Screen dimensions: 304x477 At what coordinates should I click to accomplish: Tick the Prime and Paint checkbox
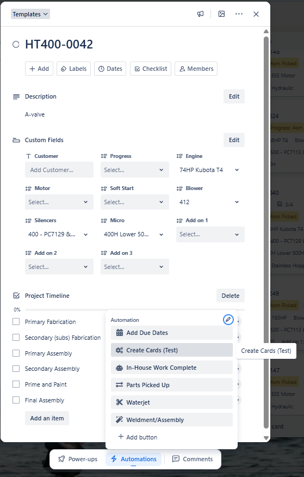(x=16, y=384)
